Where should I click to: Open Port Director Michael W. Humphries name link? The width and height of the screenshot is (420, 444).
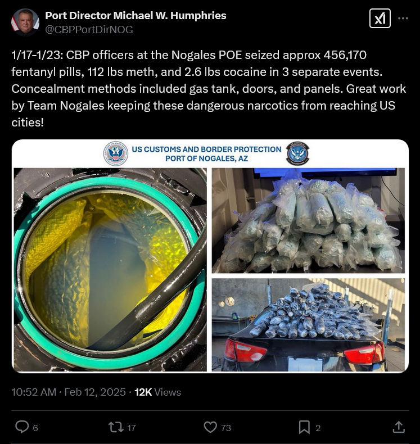pyautogui.click(x=136, y=16)
